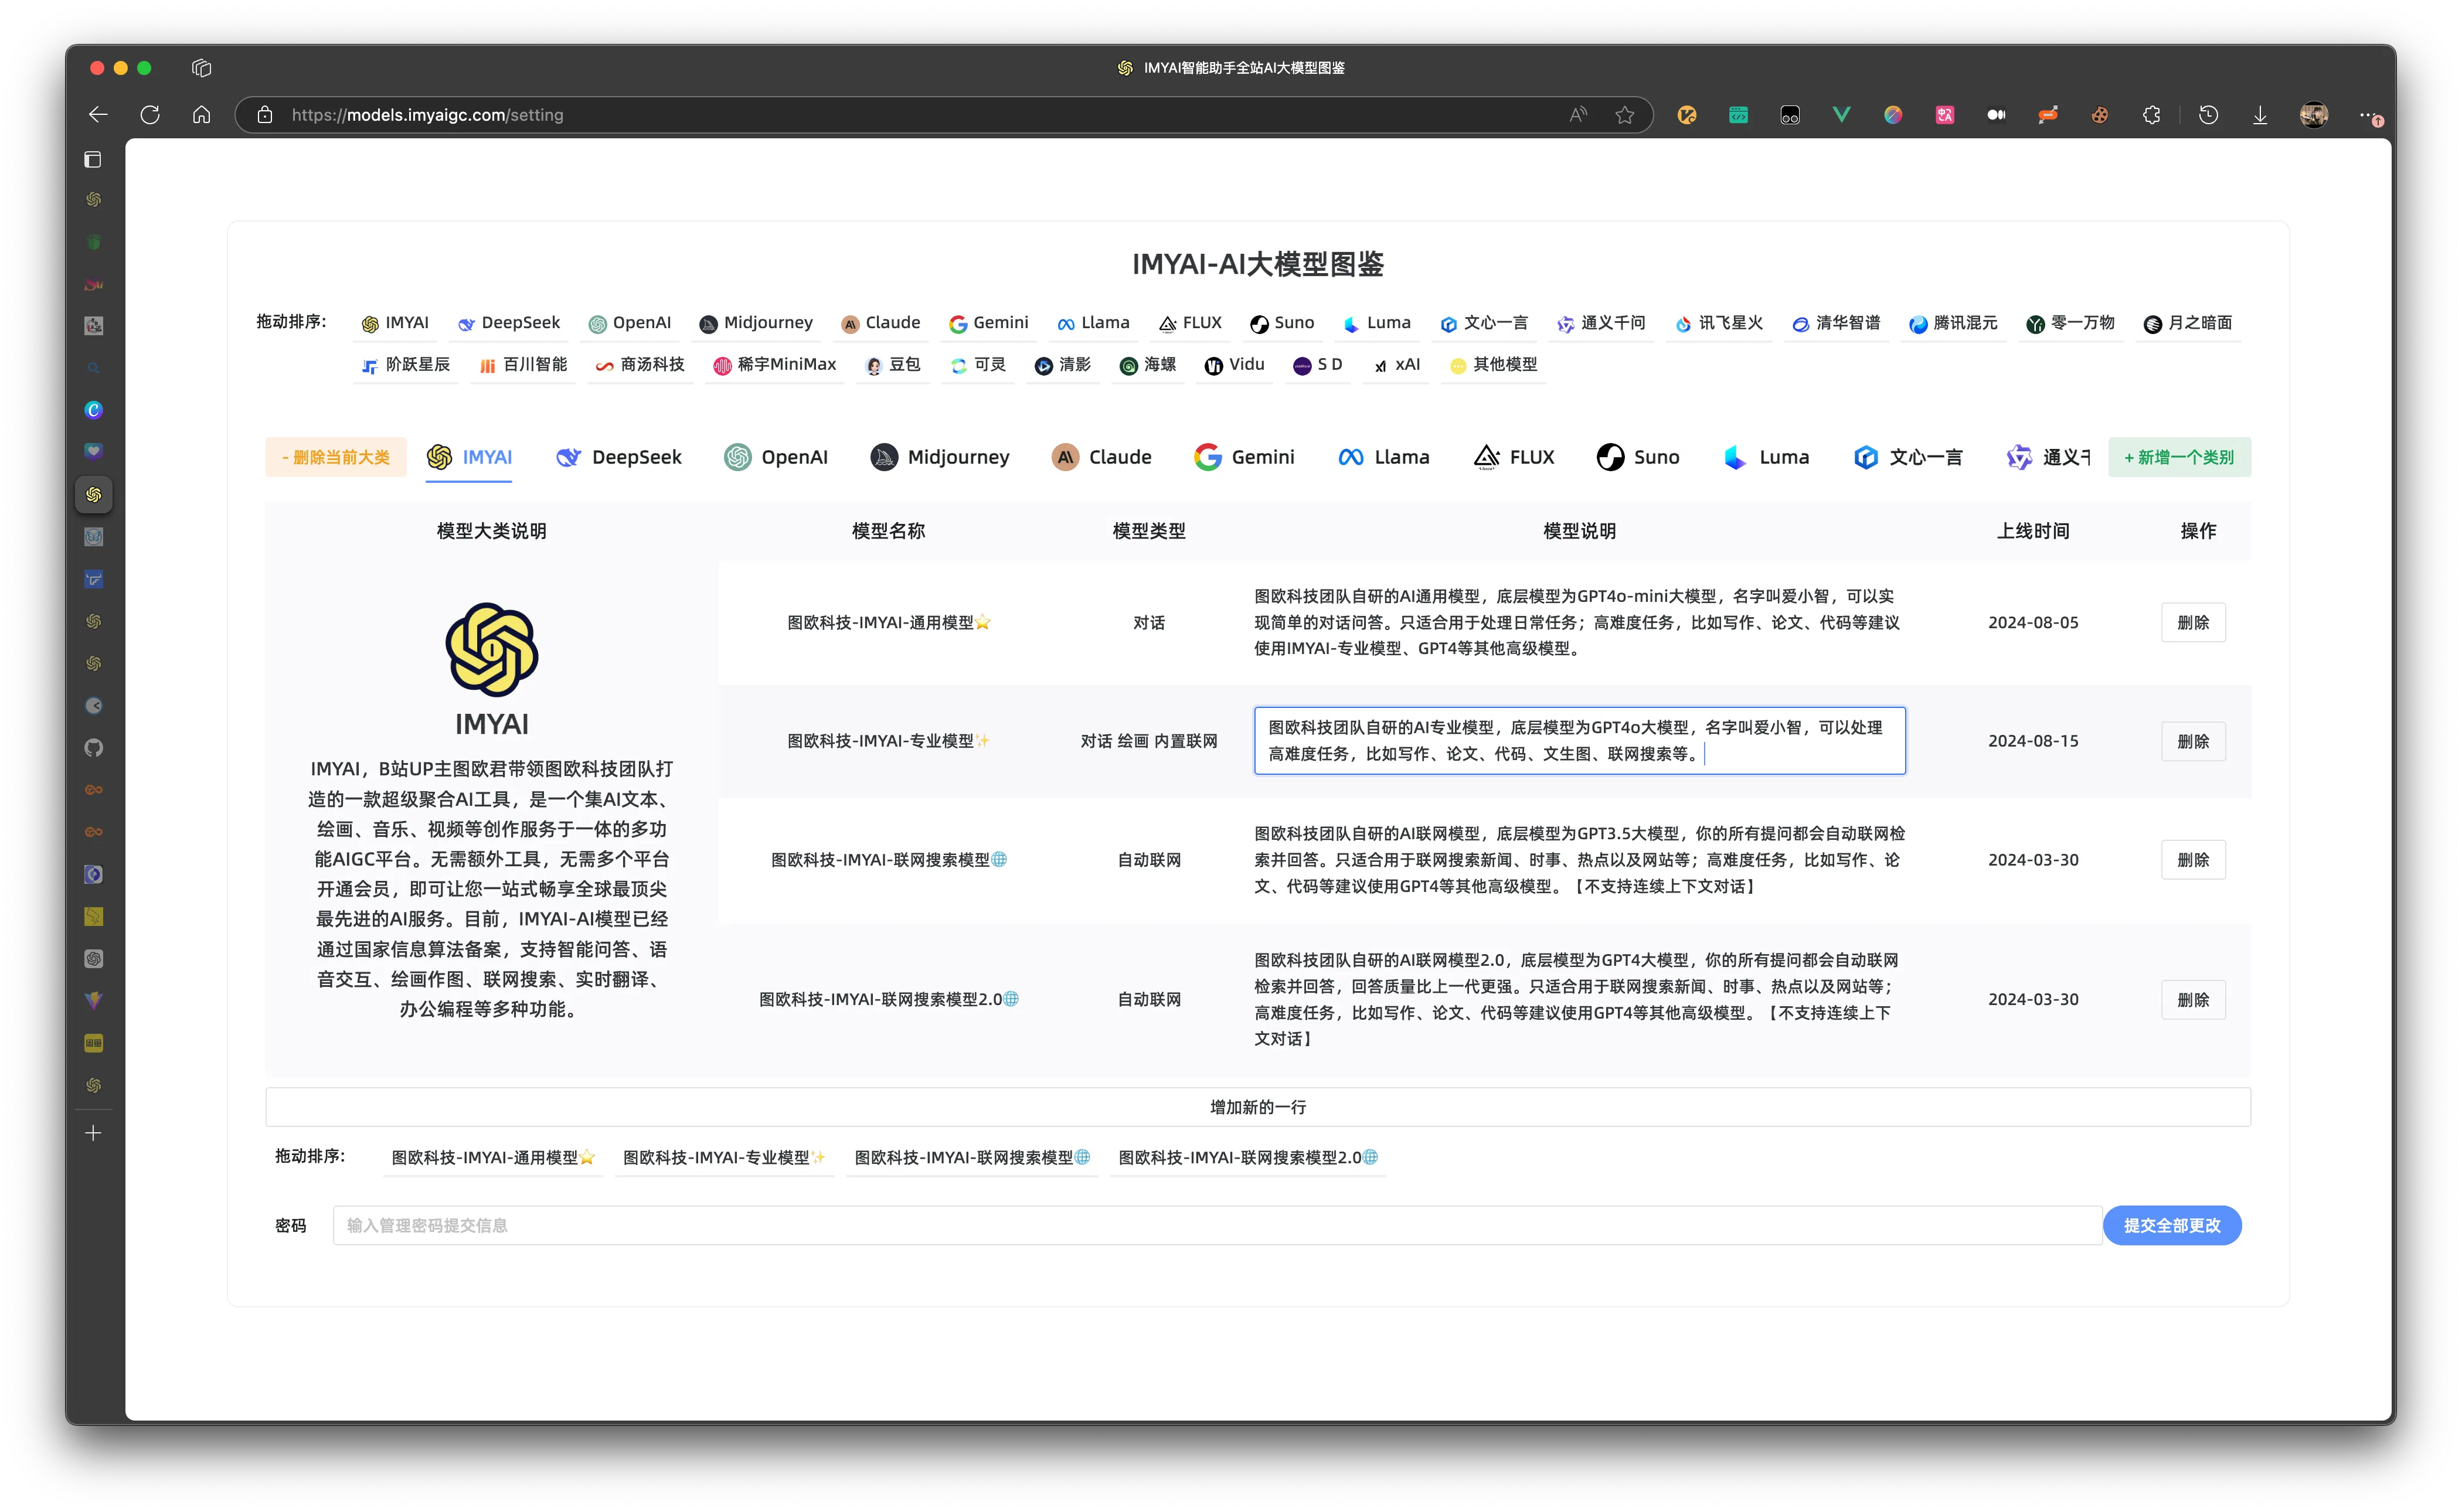Click the tab actions icon in title bar
Viewport: 2462px width, 1512px height.
[x=202, y=68]
